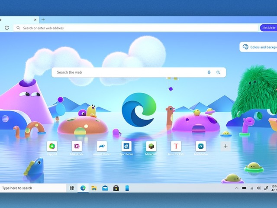
Task: Click the Kids Mode button
Action: point(268,28)
